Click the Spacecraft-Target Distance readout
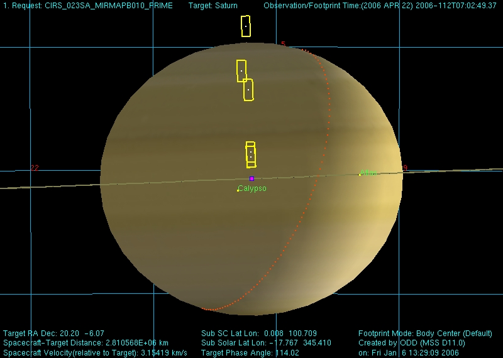Viewport: 503px width, 358px height. pyautogui.click(x=86, y=343)
